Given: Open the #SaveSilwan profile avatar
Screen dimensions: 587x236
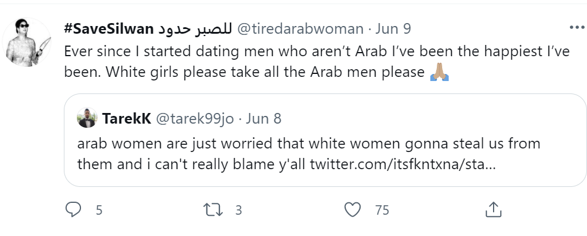Looking at the screenshot, I should pyautogui.click(x=27, y=43).
